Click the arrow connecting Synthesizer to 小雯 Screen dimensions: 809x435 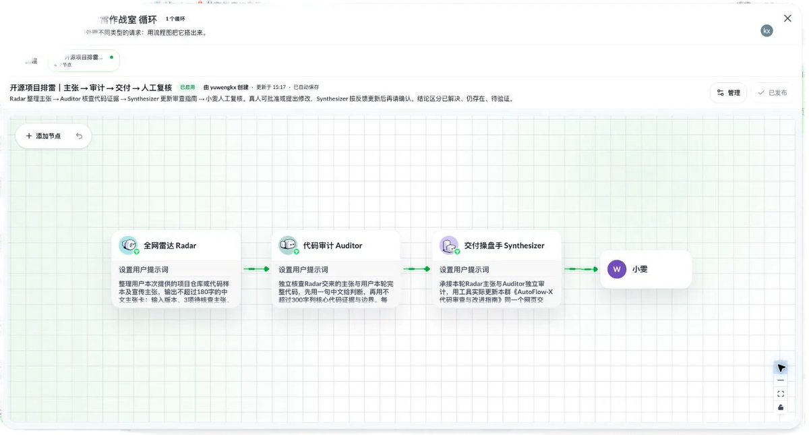[581, 269]
